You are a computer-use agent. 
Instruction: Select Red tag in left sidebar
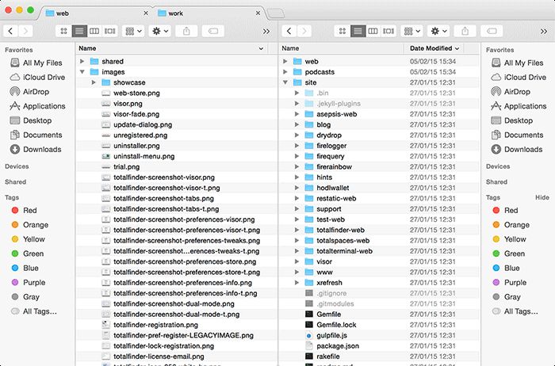pos(24,211)
